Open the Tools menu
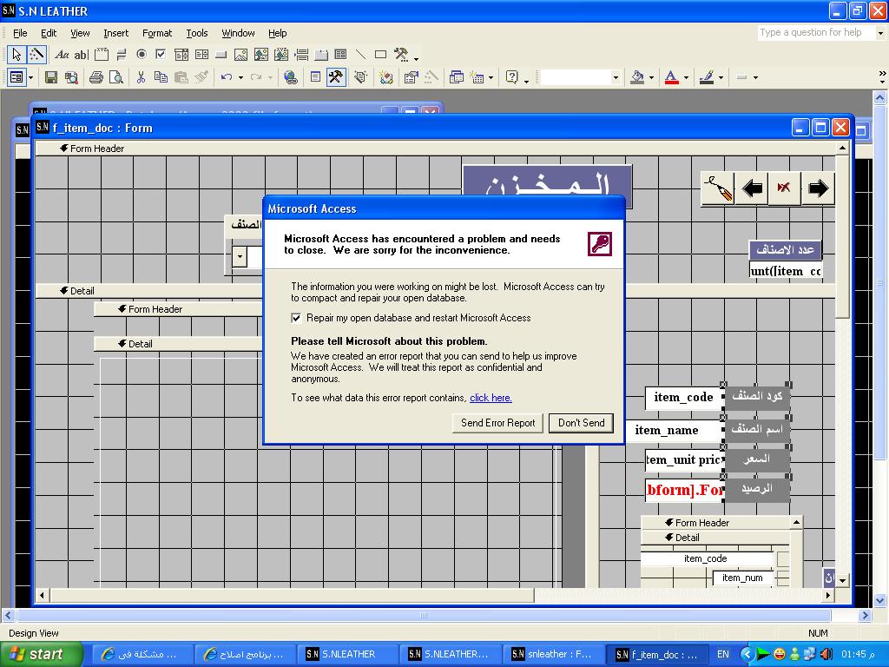The width and height of the screenshot is (889, 667). tap(197, 33)
